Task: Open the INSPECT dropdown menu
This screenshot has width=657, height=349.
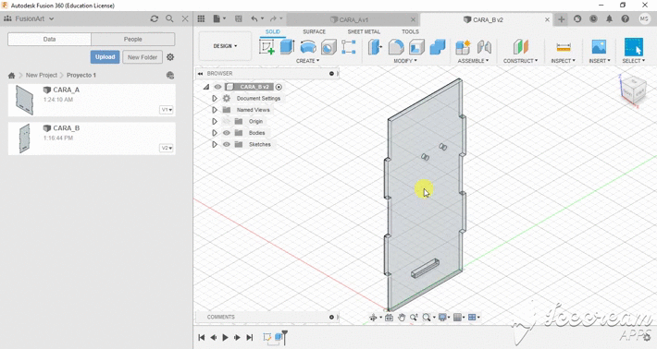Action: pos(564,61)
